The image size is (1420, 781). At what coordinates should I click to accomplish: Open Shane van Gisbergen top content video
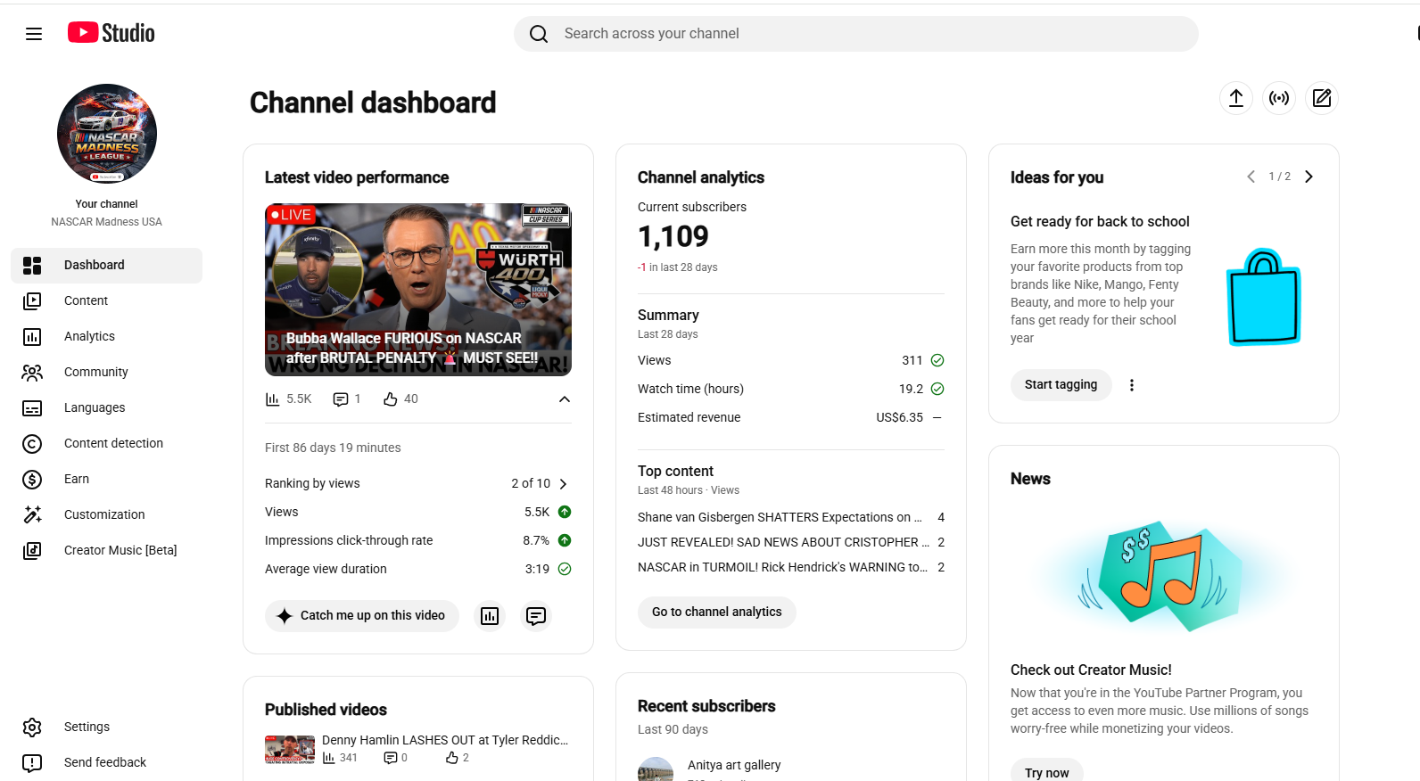coord(780,517)
